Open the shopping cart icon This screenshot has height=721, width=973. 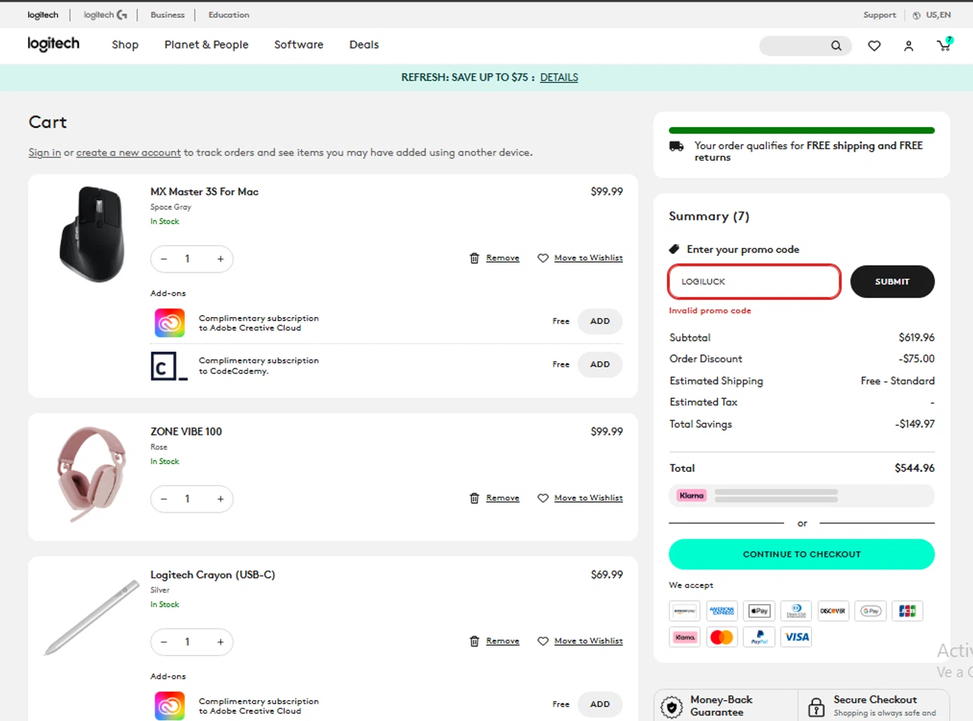pyautogui.click(x=944, y=45)
